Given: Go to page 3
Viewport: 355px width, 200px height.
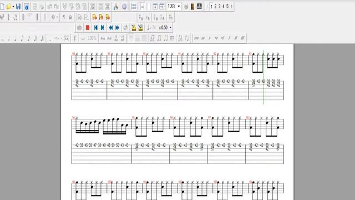Looking at the screenshot, I should coord(220,6).
